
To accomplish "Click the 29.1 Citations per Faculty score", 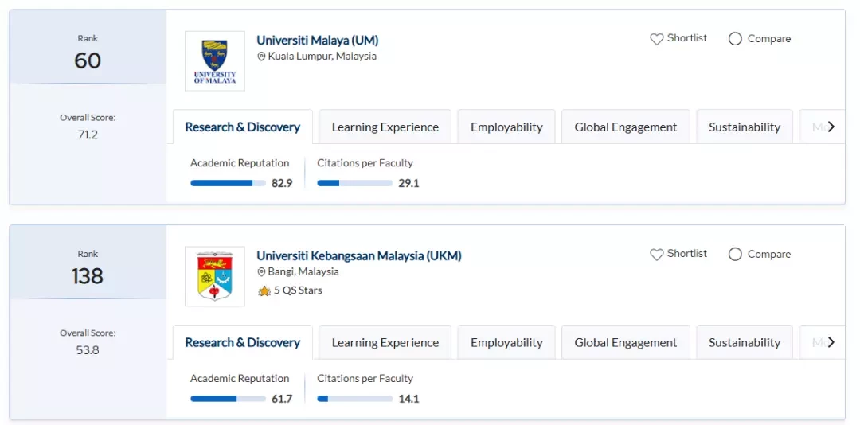I will click(x=408, y=183).
